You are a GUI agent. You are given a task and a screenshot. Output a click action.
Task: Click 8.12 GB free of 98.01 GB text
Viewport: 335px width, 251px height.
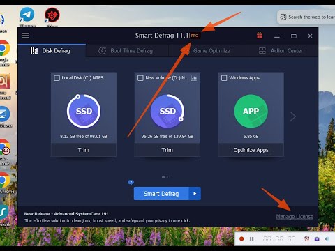84,137
